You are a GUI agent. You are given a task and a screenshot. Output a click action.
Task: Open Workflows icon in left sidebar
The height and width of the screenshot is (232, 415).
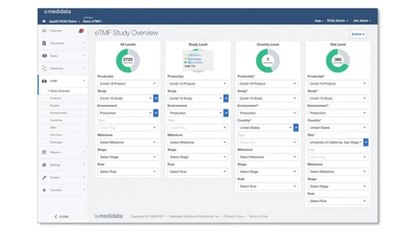[x=44, y=68]
